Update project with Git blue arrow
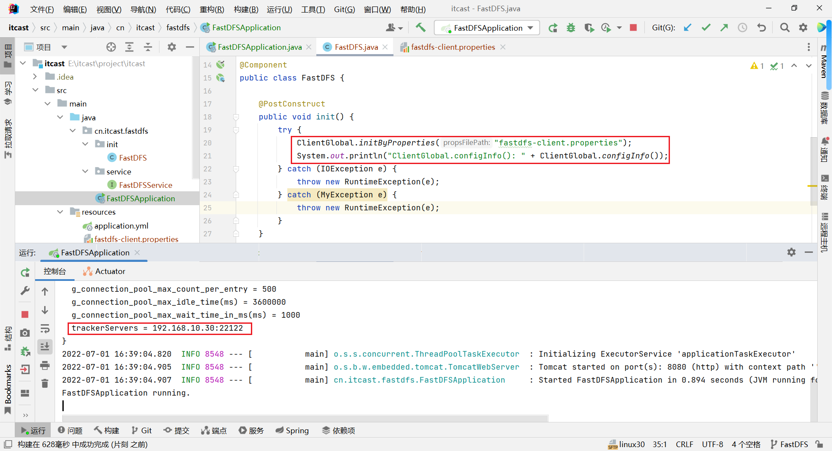Viewport: 832px width, 451px height. point(687,28)
